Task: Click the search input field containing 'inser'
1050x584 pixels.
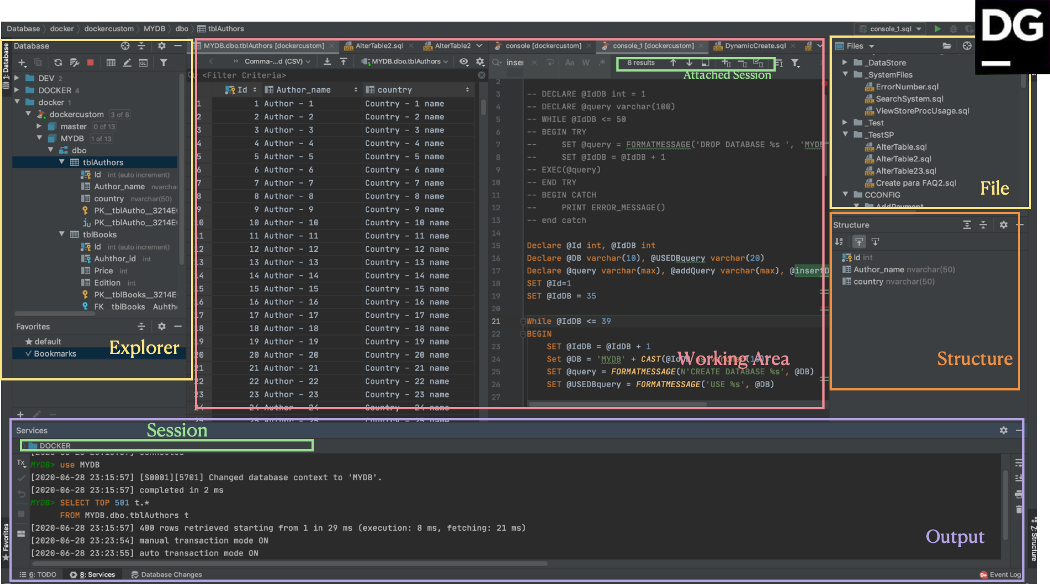Action: coord(515,63)
